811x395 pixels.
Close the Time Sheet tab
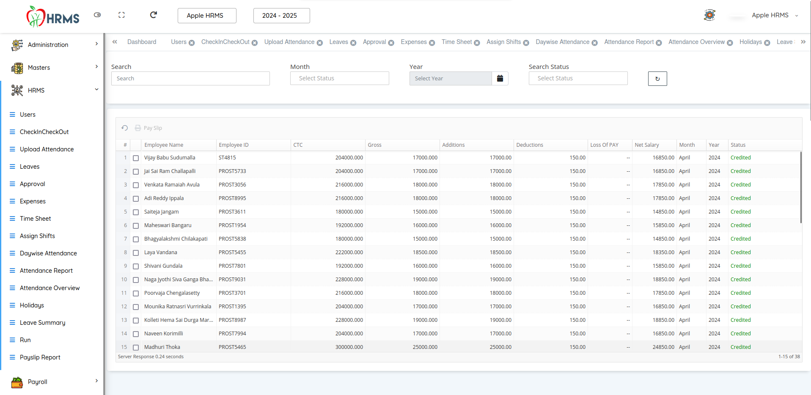coord(477,43)
